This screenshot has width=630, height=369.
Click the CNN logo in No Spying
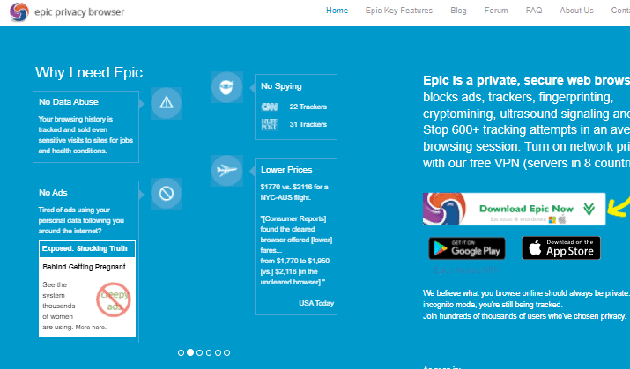coord(270,107)
